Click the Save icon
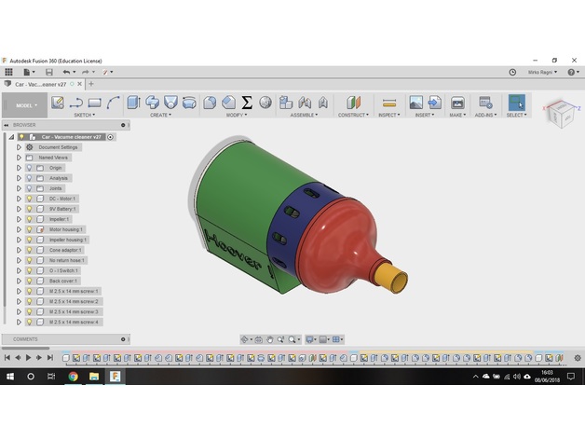Image resolution: width=585 pixels, height=440 pixels. (x=48, y=72)
